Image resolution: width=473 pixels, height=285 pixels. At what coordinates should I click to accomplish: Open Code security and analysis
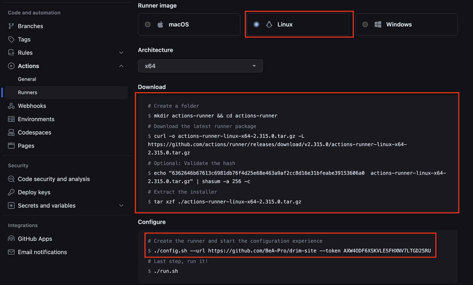click(x=54, y=179)
